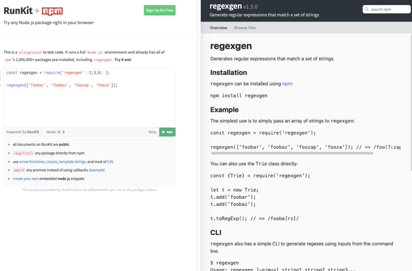Screen dimensions: 412x271
Task: Open the ES6 link
Action: (x=110, y=162)
